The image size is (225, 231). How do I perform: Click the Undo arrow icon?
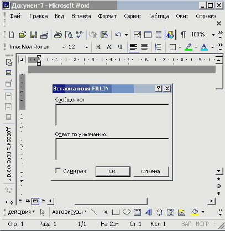click(x=118, y=35)
